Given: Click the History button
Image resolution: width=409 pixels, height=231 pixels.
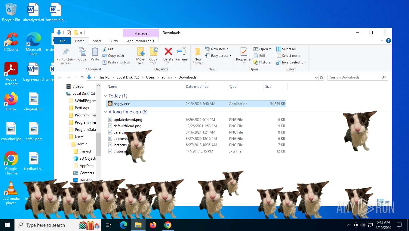Looking at the screenshot, I should (x=262, y=62).
